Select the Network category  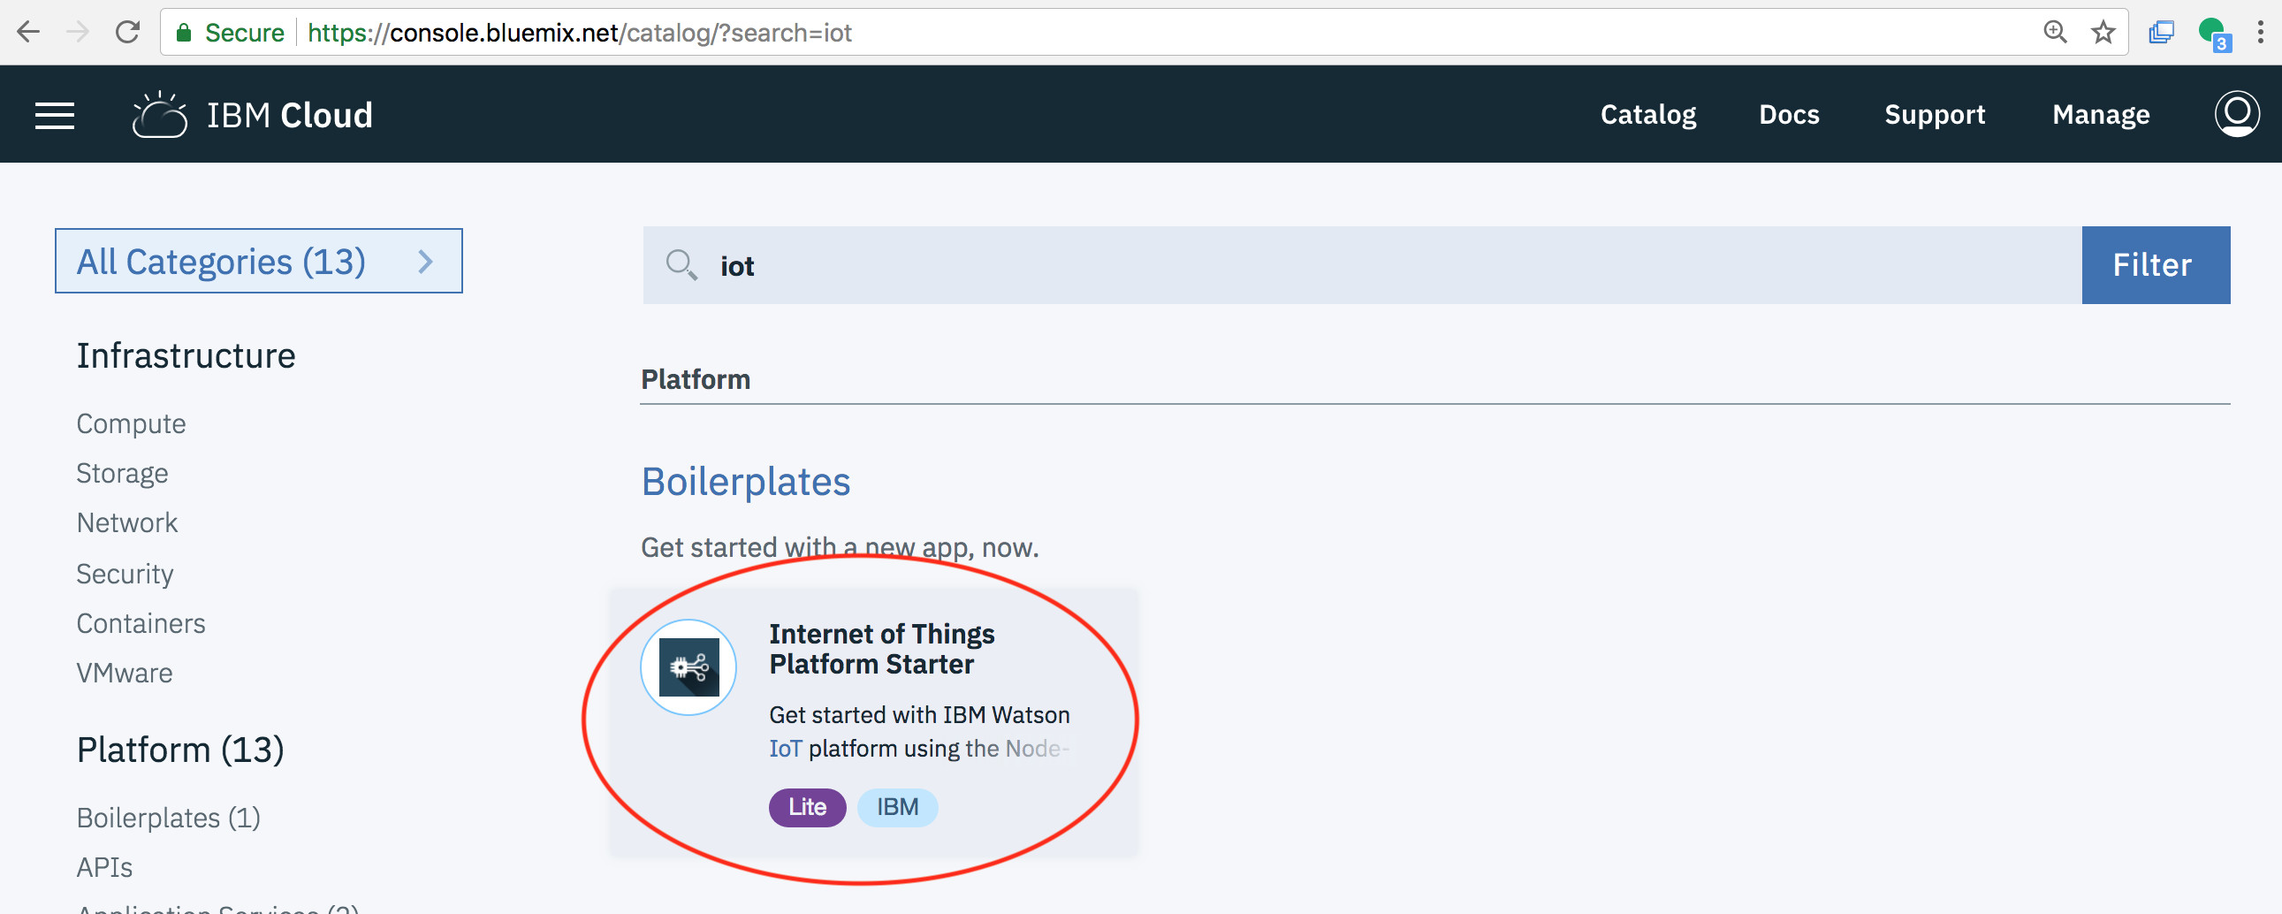(x=126, y=522)
